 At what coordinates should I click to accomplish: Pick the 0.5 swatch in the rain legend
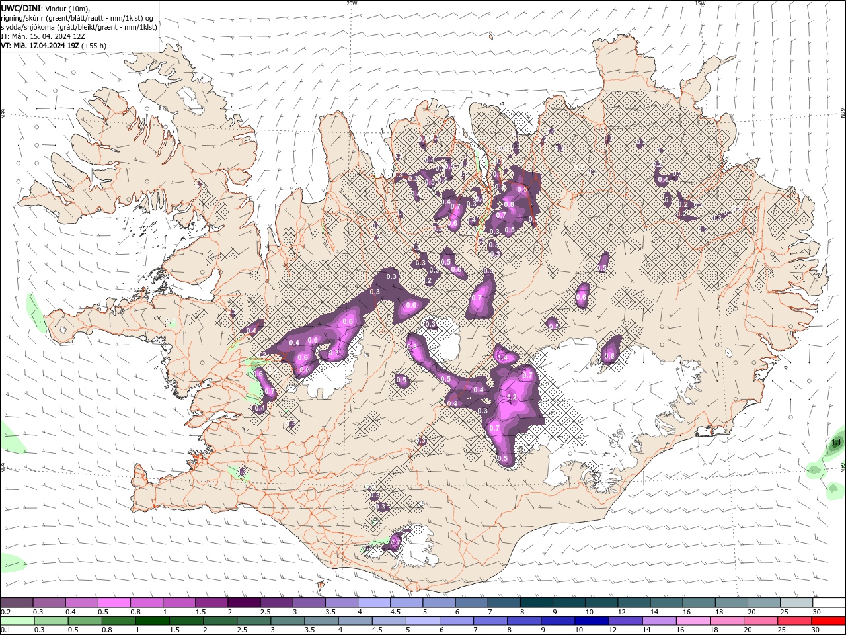85,620
